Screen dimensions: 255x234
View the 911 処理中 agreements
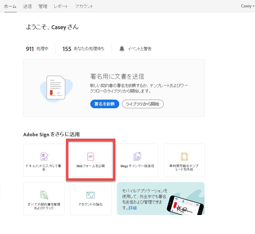(x=37, y=49)
